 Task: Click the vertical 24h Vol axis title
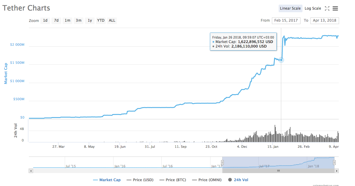pos(16,131)
